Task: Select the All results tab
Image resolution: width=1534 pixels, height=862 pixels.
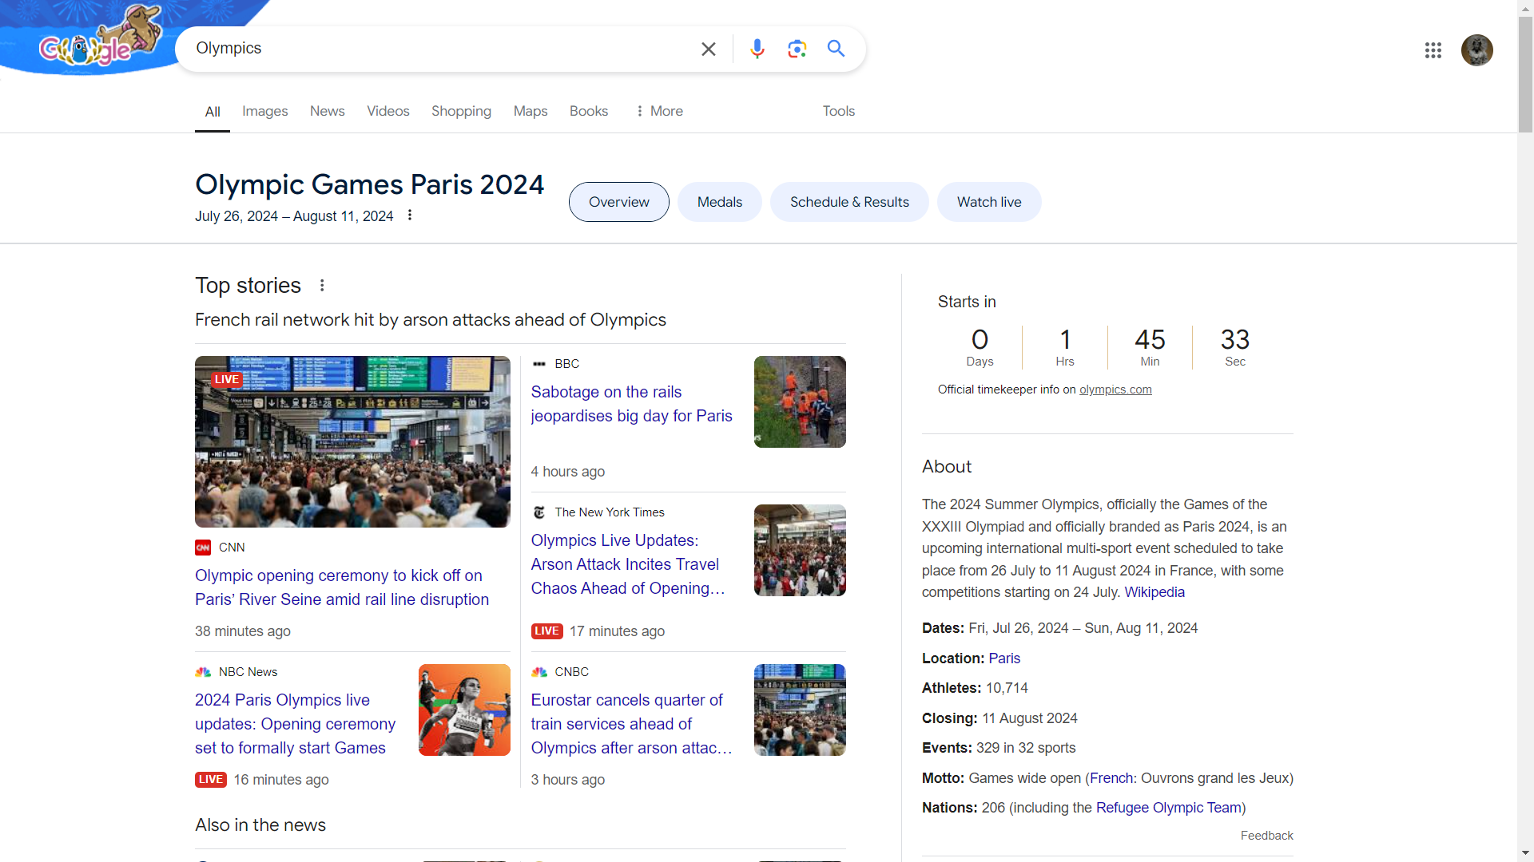Action: pyautogui.click(x=213, y=113)
